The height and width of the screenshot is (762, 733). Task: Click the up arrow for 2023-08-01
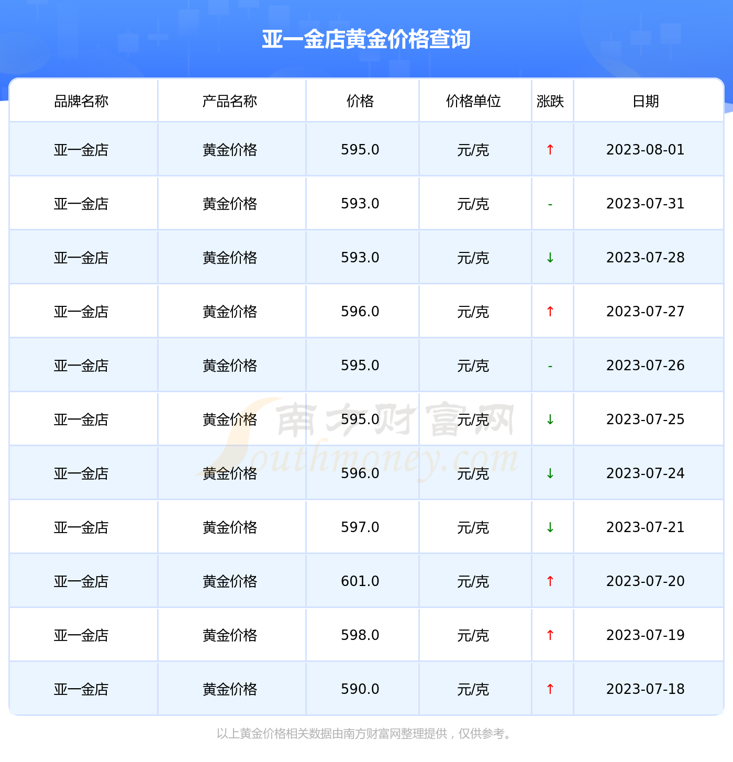pyautogui.click(x=550, y=150)
